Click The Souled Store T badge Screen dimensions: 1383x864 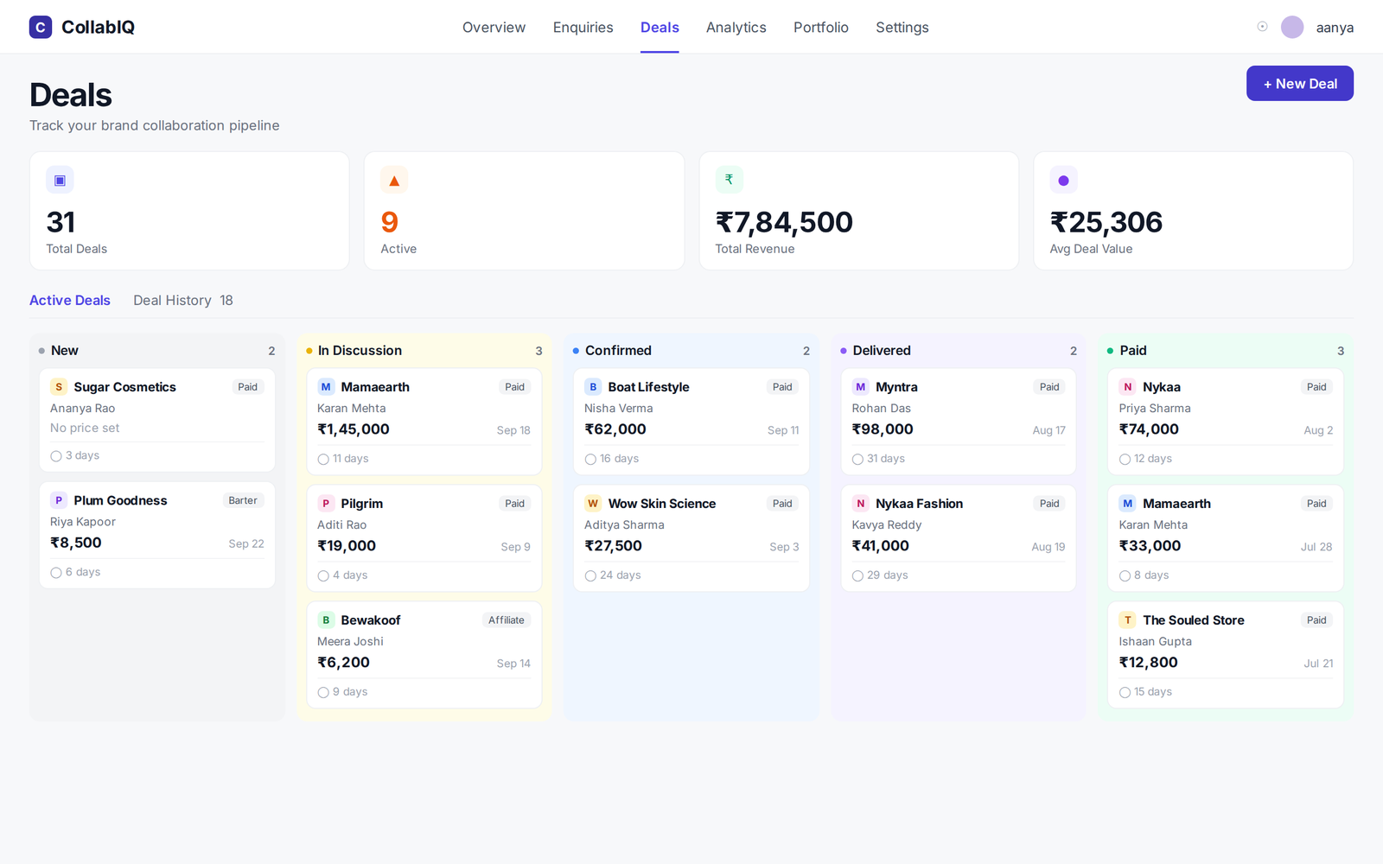(x=1128, y=620)
